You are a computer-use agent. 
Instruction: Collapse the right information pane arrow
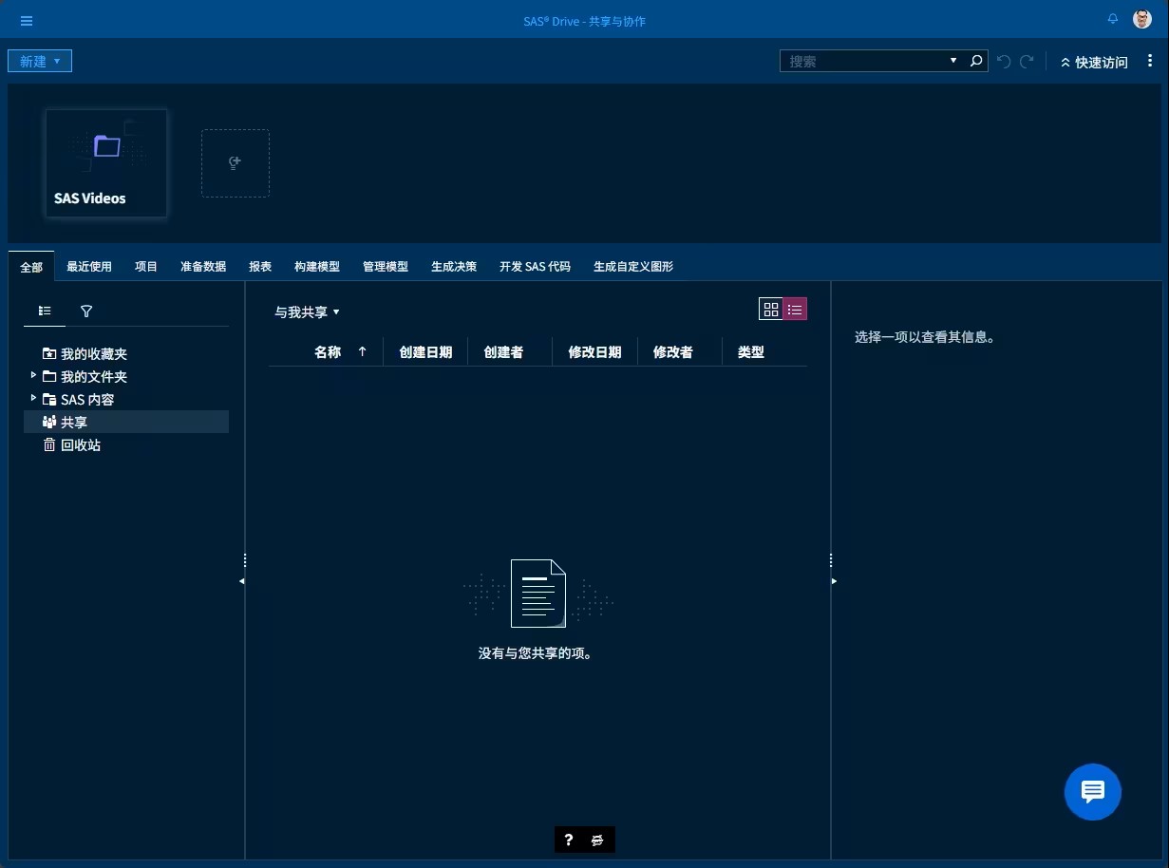point(834,580)
